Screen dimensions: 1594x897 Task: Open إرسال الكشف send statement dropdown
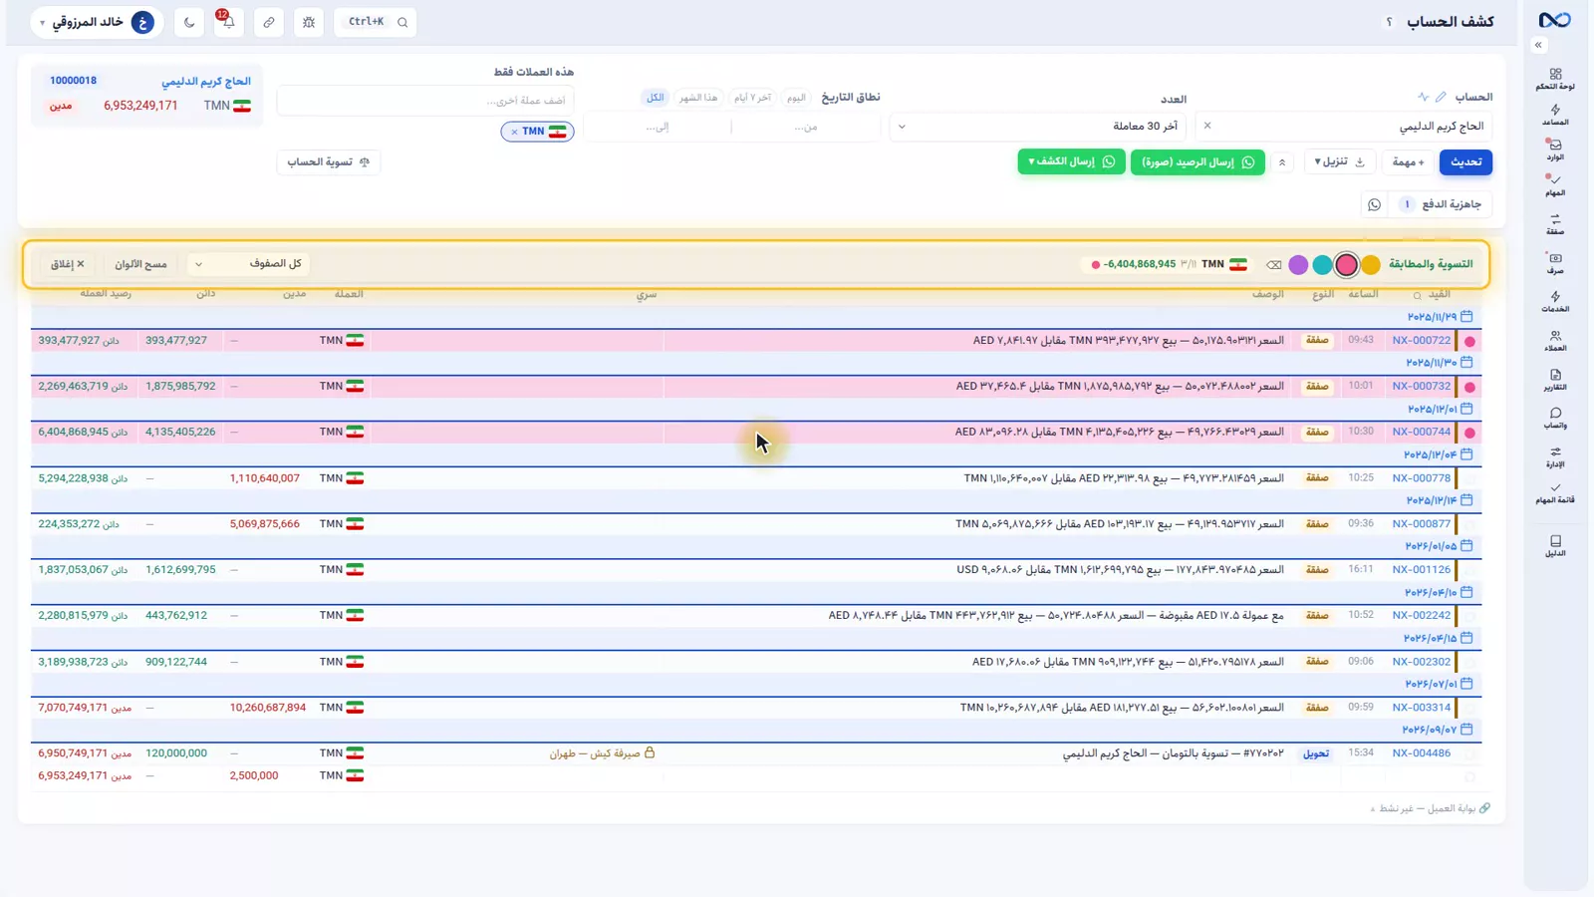point(1071,161)
